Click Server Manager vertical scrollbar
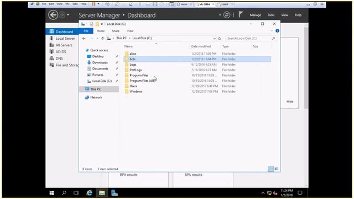This screenshot has height=199, width=354. click(x=306, y=67)
